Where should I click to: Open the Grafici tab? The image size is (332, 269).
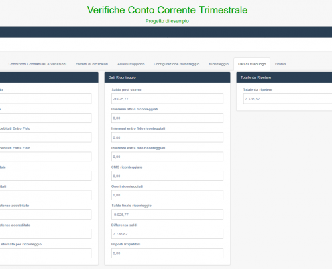point(280,64)
